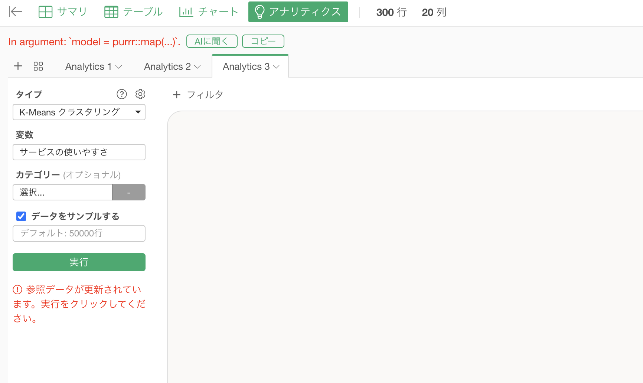
Task: Open the analytics settings gear icon
Action: coord(140,94)
